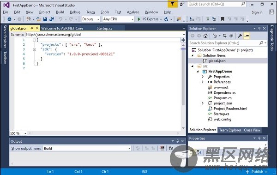Click the Pending Changes Filter clock icon

pos(215,36)
